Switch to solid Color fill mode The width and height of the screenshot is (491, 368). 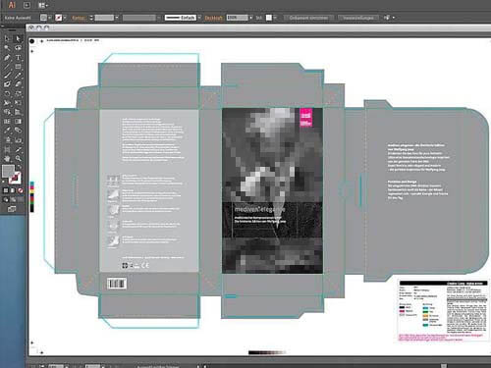[6, 190]
